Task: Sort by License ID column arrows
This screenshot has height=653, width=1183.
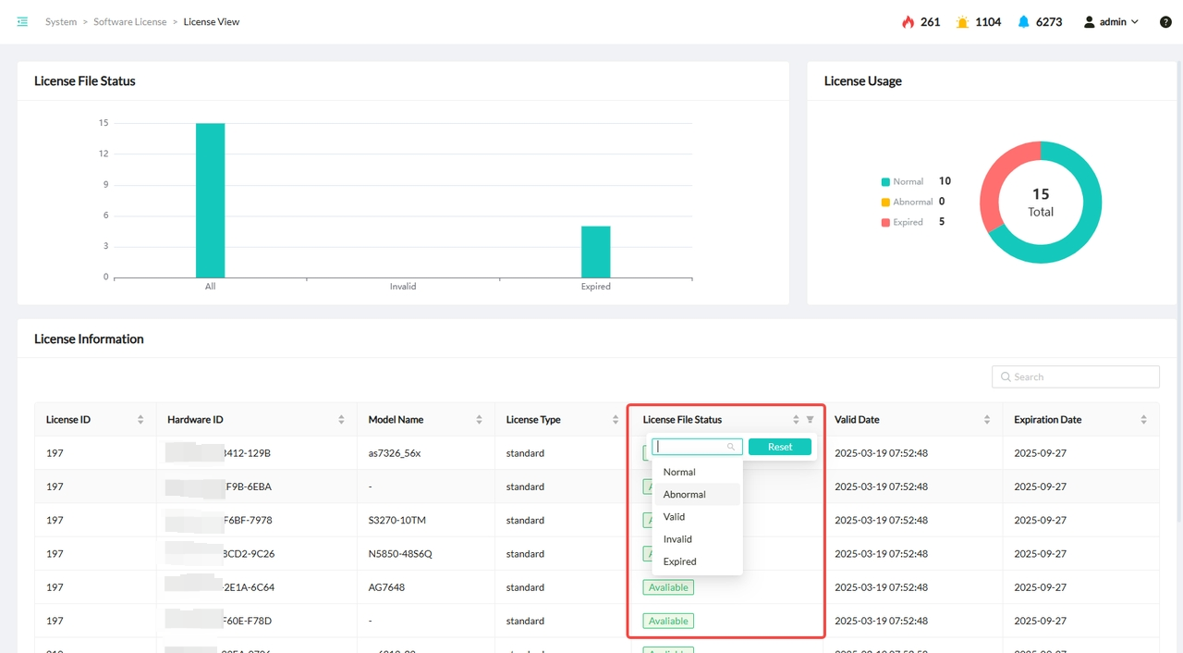Action: (x=140, y=420)
